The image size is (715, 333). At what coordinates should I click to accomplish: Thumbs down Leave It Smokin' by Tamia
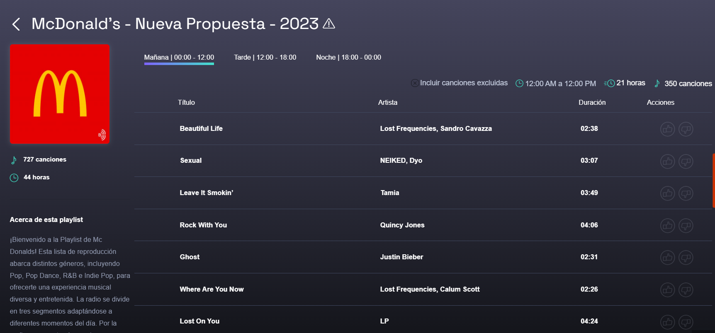pyautogui.click(x=686, y=193)
